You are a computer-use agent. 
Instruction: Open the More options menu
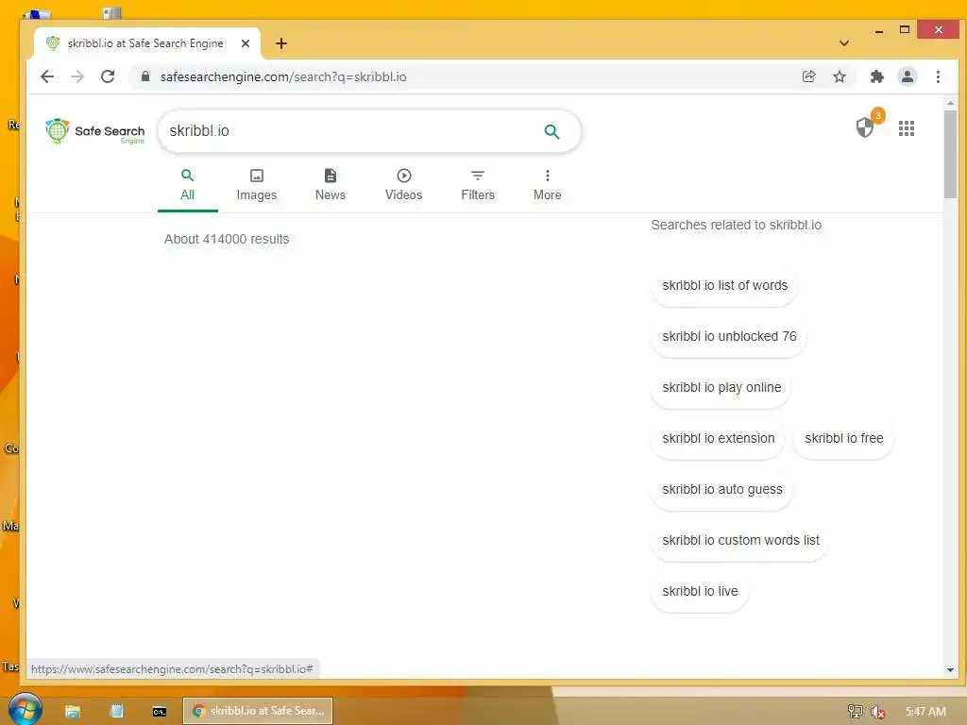tap(548, 185)
